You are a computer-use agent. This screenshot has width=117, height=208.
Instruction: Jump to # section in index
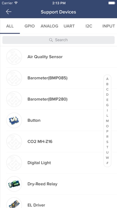point(107,163)
